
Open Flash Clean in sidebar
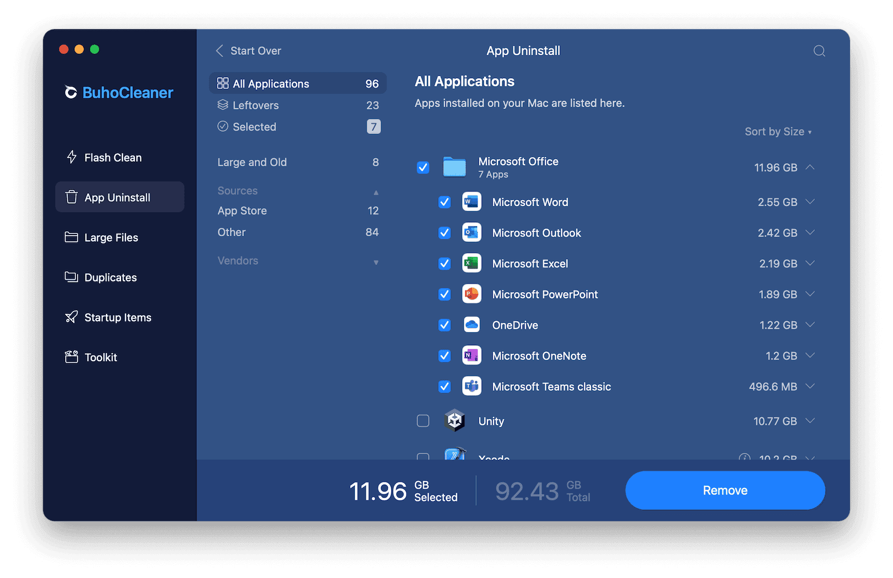coord(119,157)
